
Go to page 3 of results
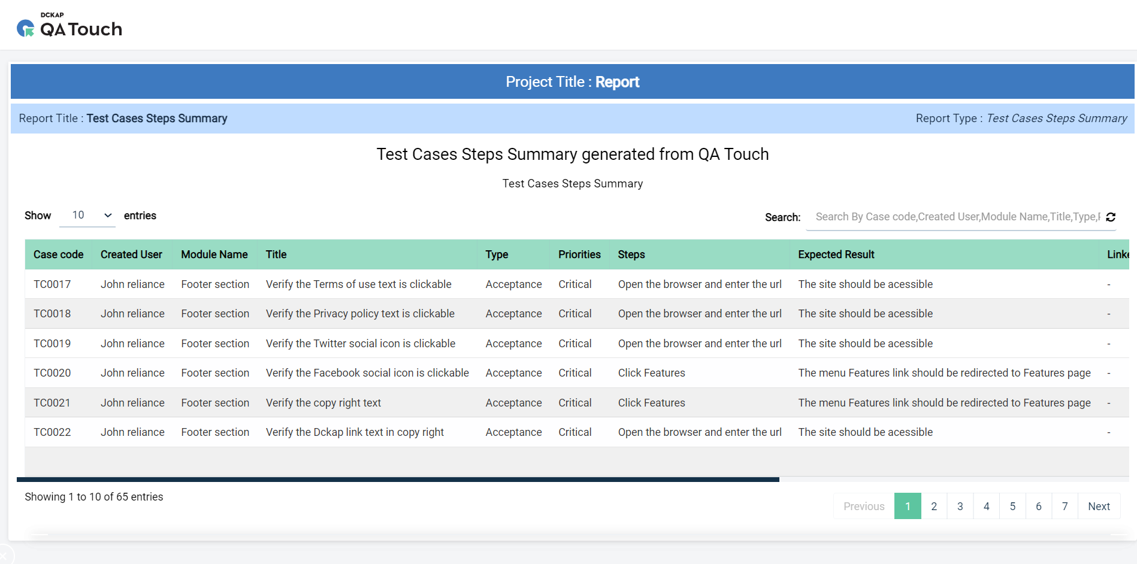pyautogui.click(x=960, y=507)
